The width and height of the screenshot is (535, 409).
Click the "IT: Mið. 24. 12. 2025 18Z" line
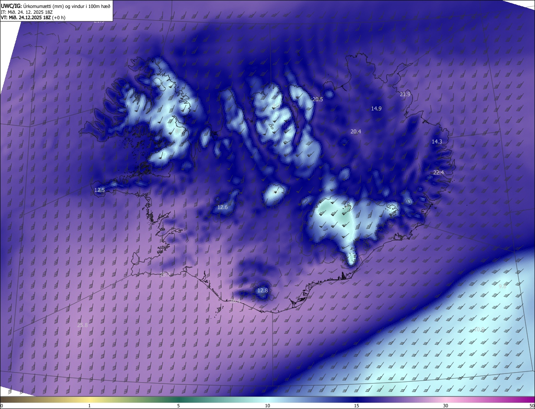click(26, 12)
